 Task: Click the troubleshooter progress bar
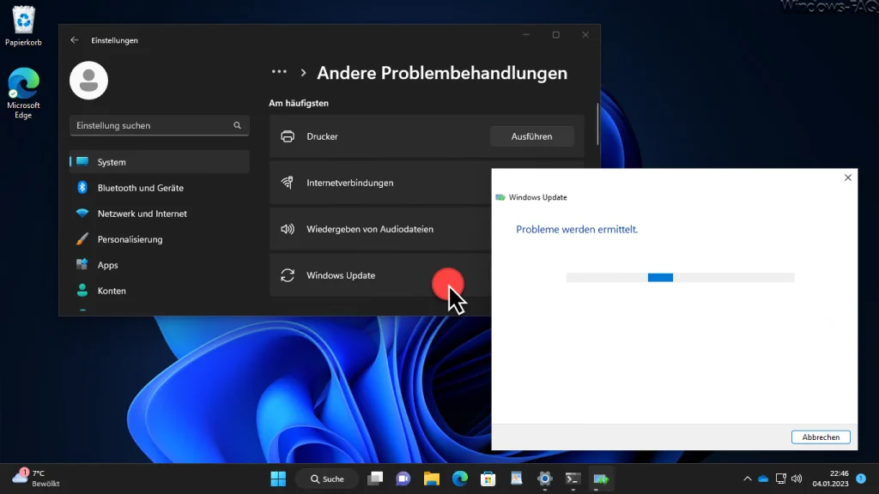[x=680, y=277]
